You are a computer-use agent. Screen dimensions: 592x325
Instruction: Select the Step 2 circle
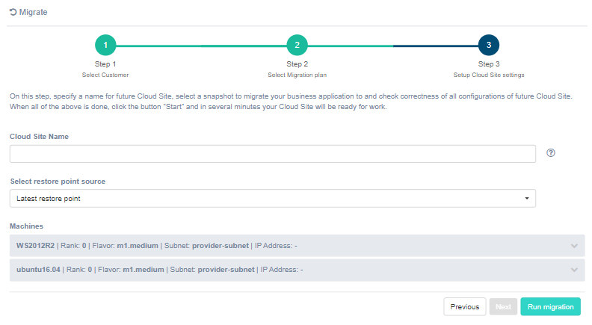click(x=297, y=46)
